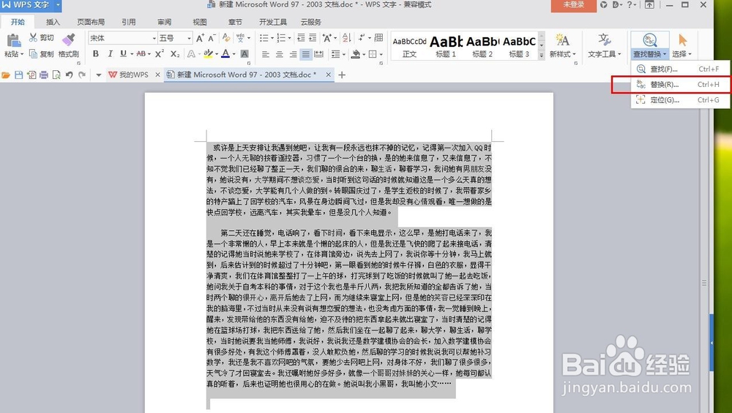Apply the 标题 1 heading style
Image resolution: width=732 pixels, height=413 pixels.
coord(446,47)
